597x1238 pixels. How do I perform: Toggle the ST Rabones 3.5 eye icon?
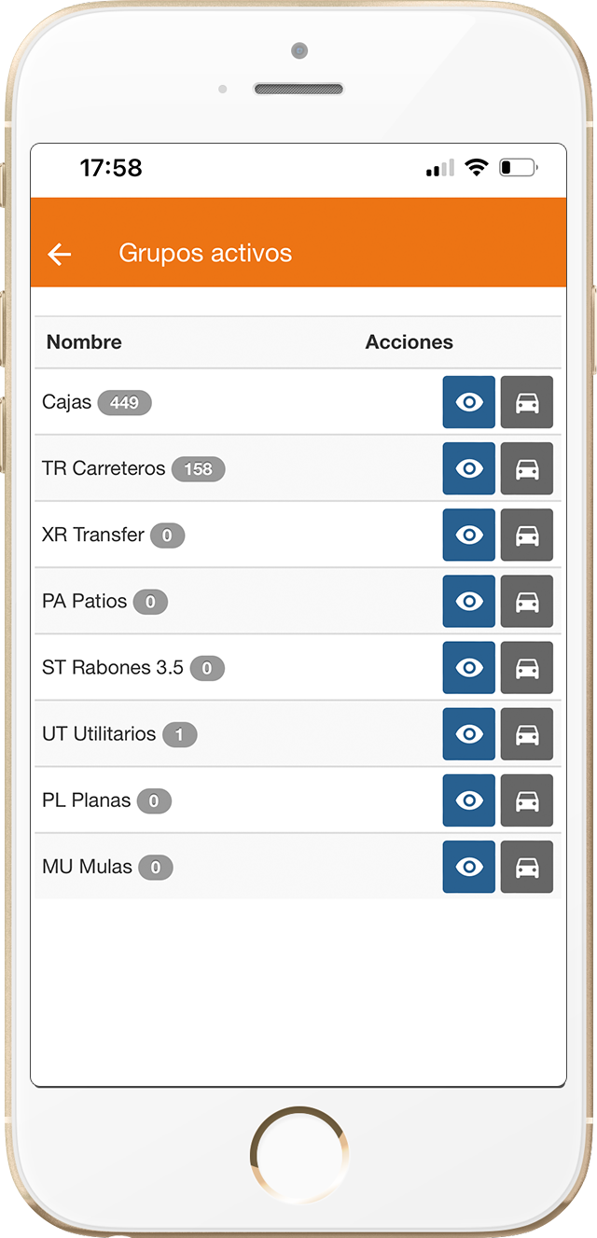point(468,668)
